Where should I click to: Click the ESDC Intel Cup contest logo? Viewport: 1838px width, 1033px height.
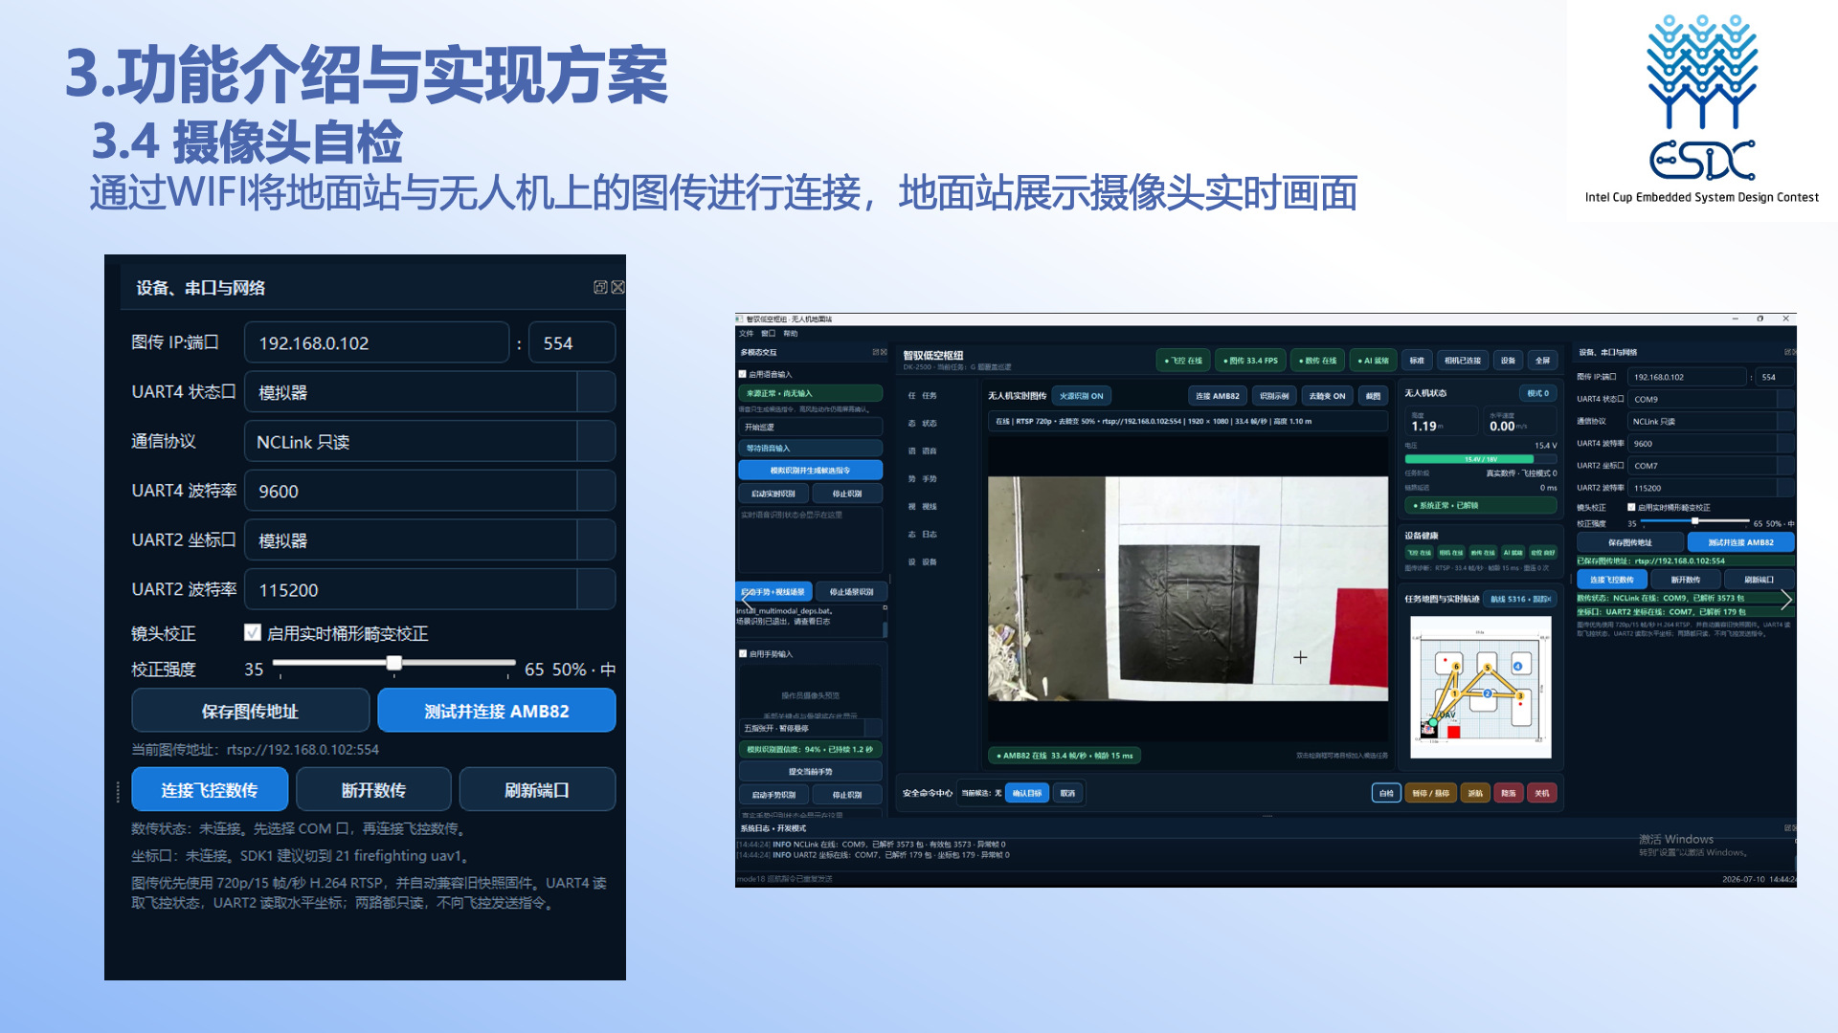click(x=1702, y=108)
